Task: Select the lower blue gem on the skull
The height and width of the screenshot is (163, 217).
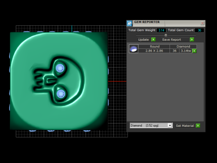Action: pyautogui.click(x=61, y=94)
